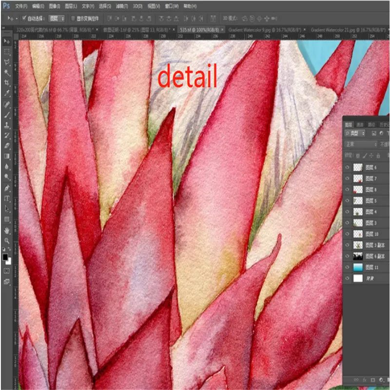390x390 pixels.
Task: Swap foreground and background colors
Action: coord(9,249)
